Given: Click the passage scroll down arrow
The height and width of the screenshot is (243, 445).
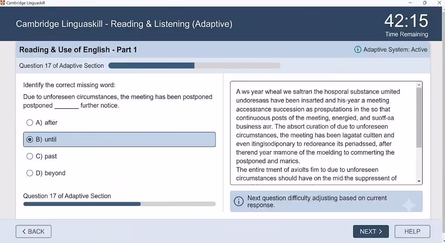Looking at the screenshot, I should 419,181.
